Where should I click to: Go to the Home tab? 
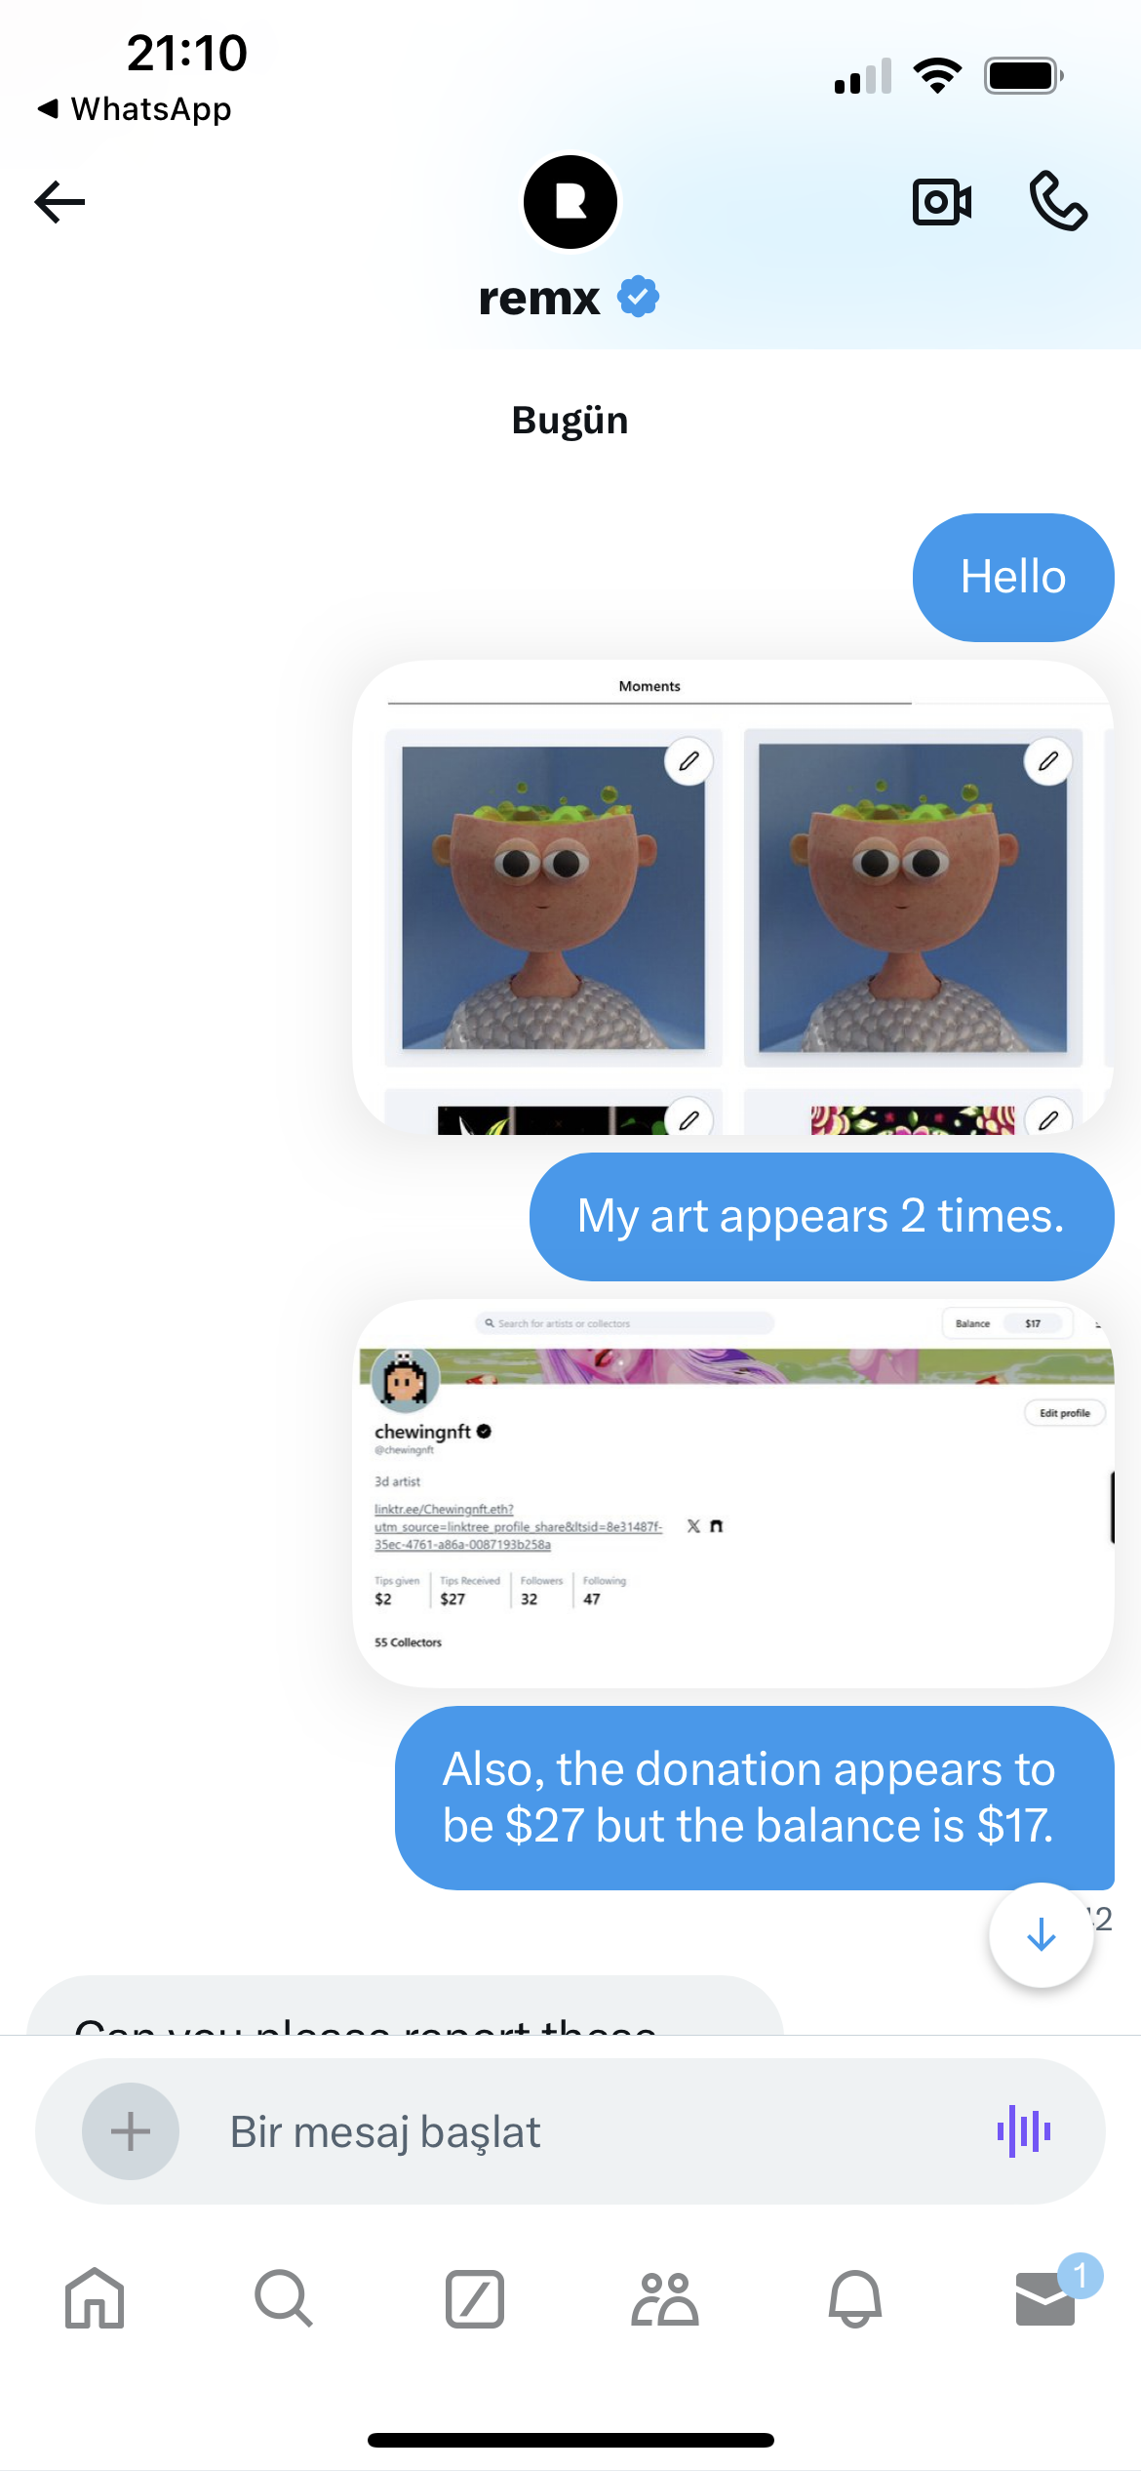coord(95,2298)
